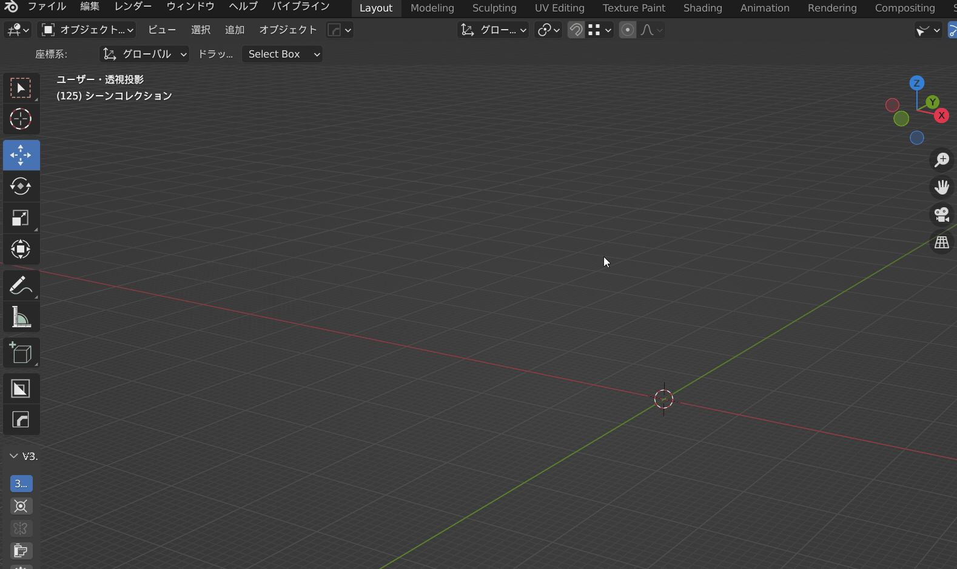The width and height of the screenshot is (957, 569).
Task: Click the green Y axis gizmo ball
Action: tap(932, 102)
